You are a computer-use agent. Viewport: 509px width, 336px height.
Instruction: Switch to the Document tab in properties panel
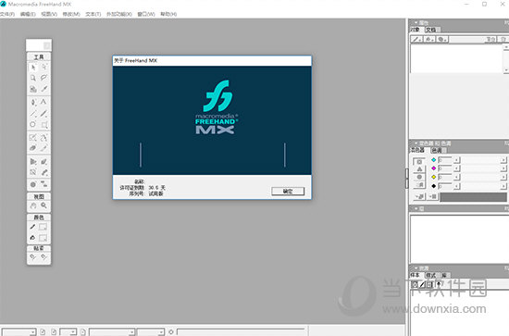pos(431,30)
